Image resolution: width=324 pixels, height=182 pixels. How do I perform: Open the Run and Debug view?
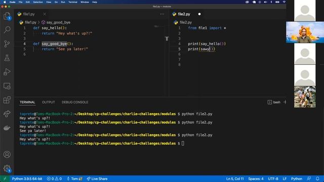click(x=7, y=72)
